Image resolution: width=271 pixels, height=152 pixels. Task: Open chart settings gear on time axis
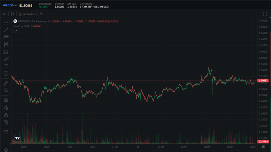263,147
